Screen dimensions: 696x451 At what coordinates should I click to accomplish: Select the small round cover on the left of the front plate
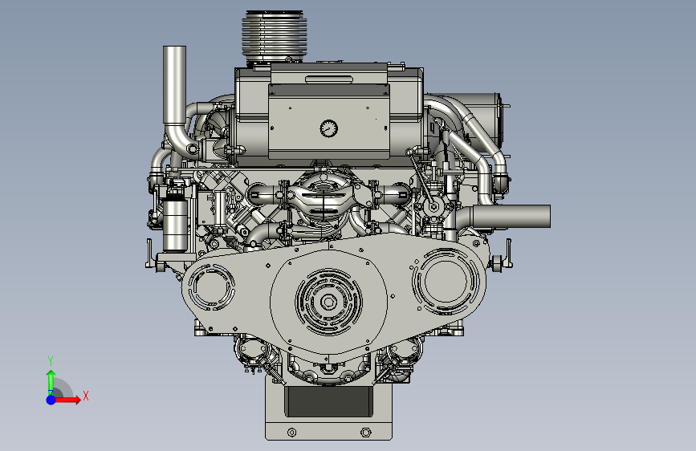click(x=211, y=287)
